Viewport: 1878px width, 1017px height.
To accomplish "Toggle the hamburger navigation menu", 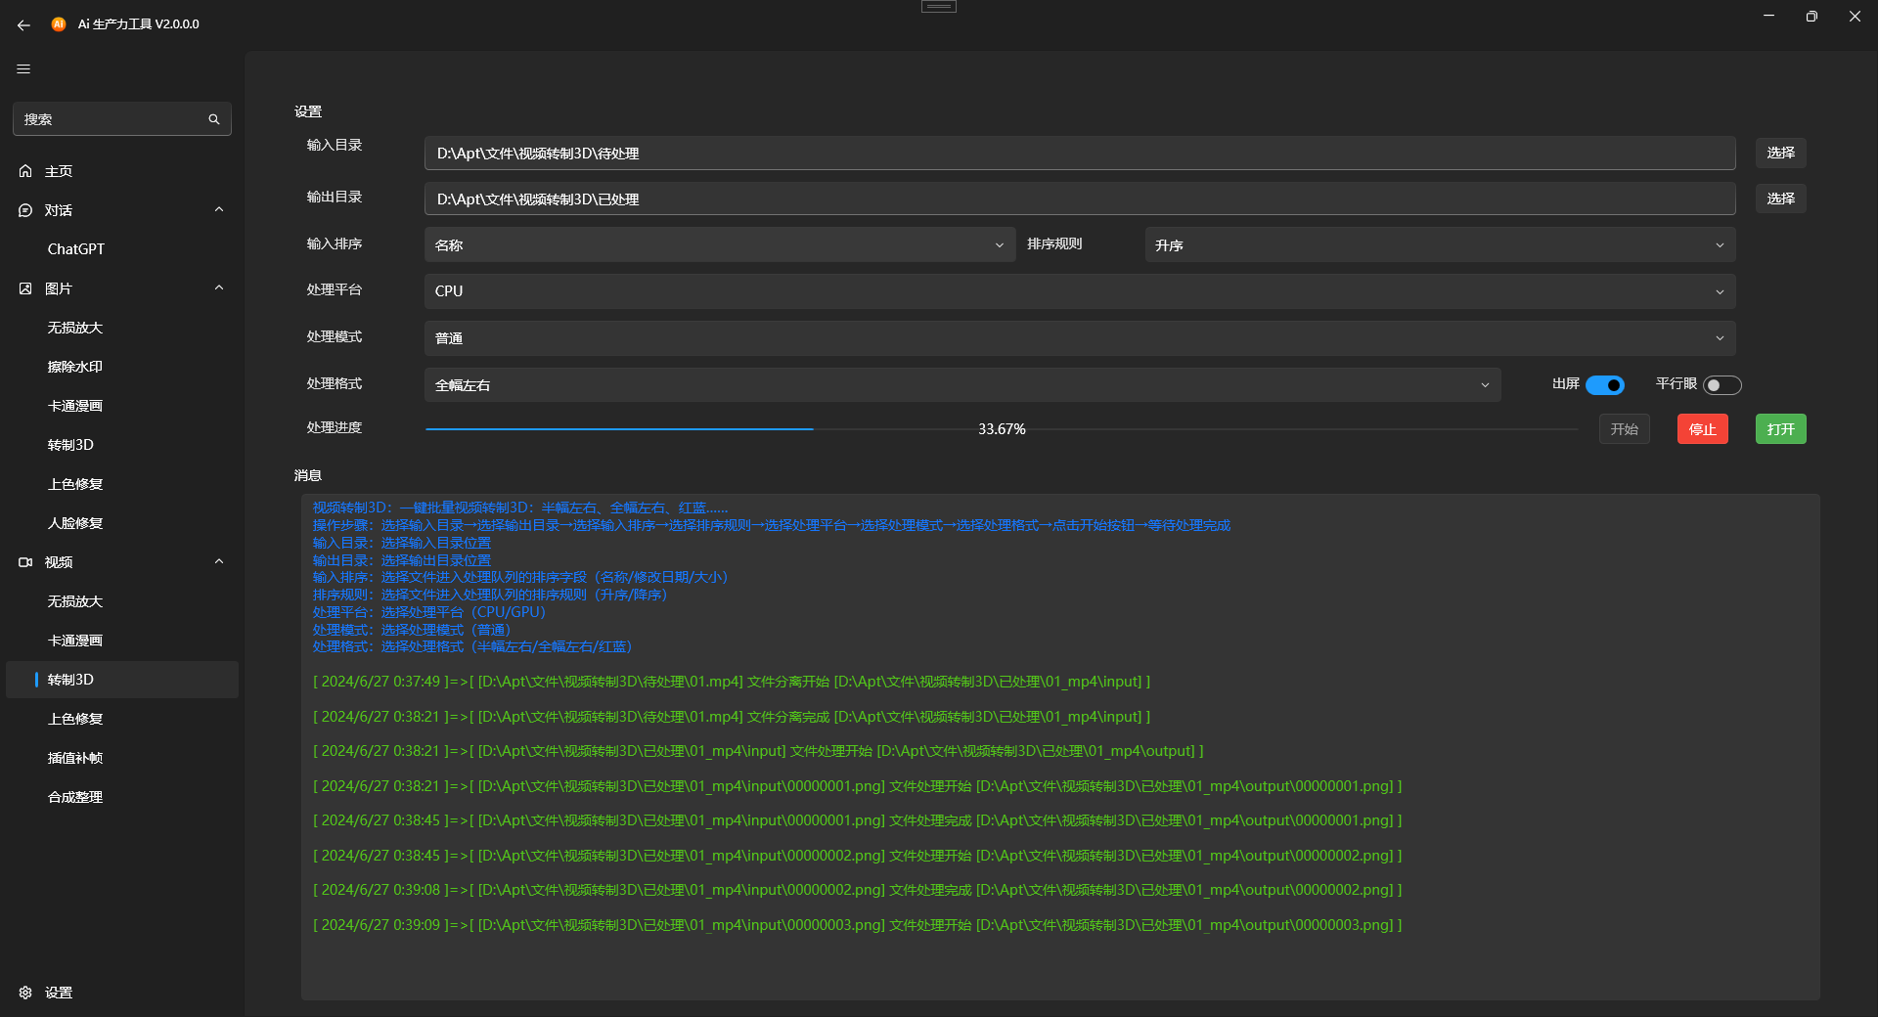I will (x=23, y=69).
